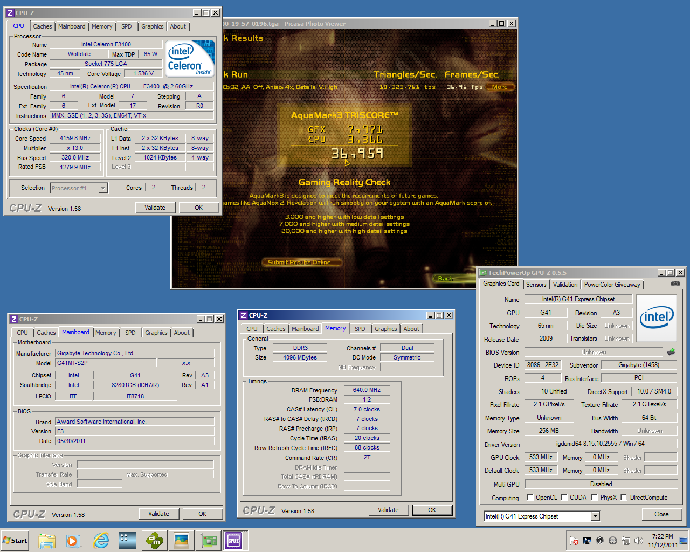Click the Device ID field 8086 - 2E32

(x=543, y=365)
